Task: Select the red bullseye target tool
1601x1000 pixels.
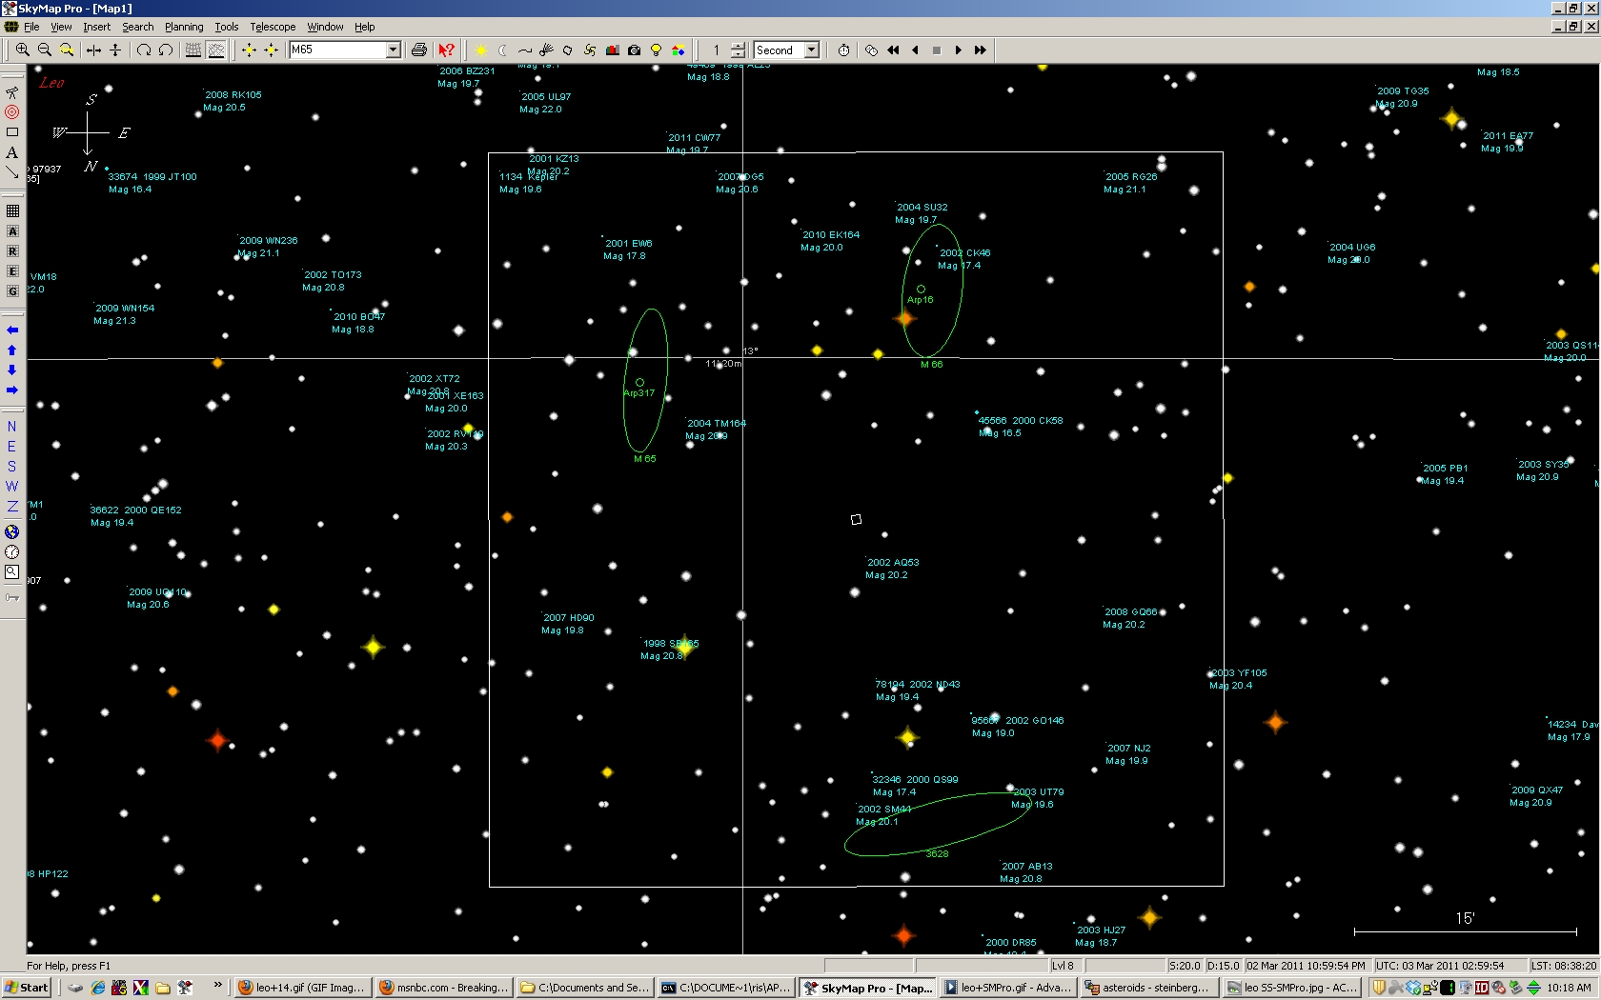Action: coord(11,112)
